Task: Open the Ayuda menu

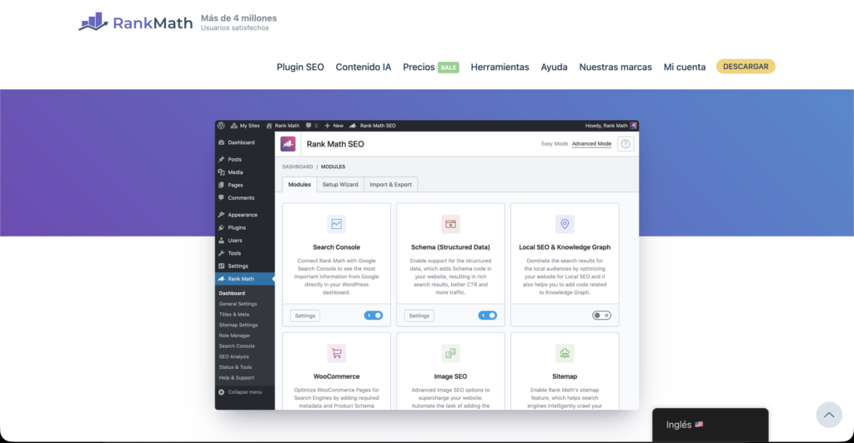Action: 554,67
